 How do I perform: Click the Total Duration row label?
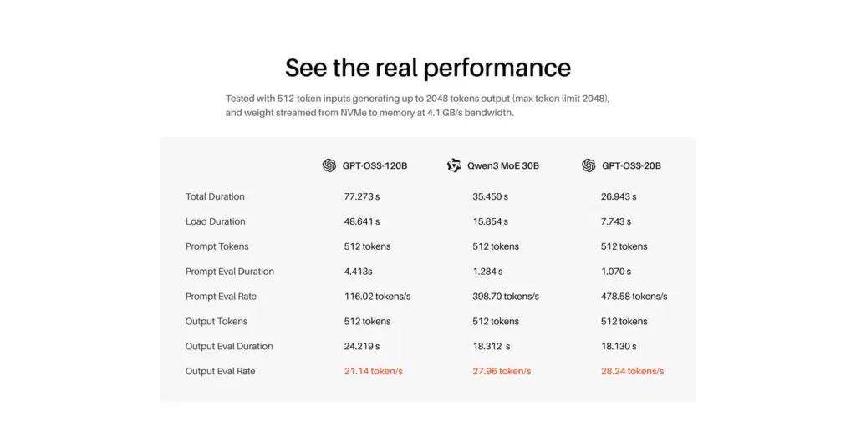(x=215, y=196)
